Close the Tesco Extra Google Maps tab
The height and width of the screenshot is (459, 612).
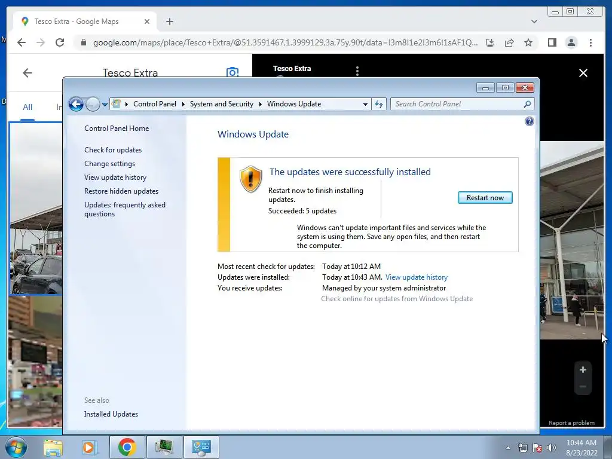click(147, 22)
